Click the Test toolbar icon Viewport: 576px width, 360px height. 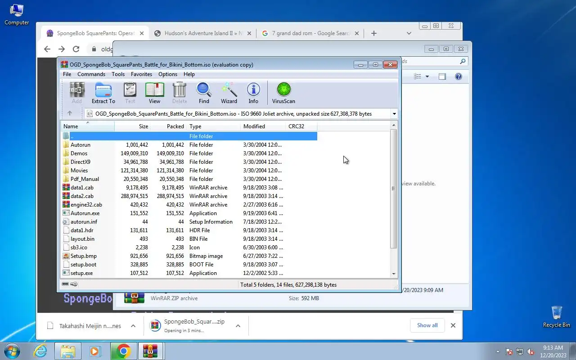pos(130,93)
